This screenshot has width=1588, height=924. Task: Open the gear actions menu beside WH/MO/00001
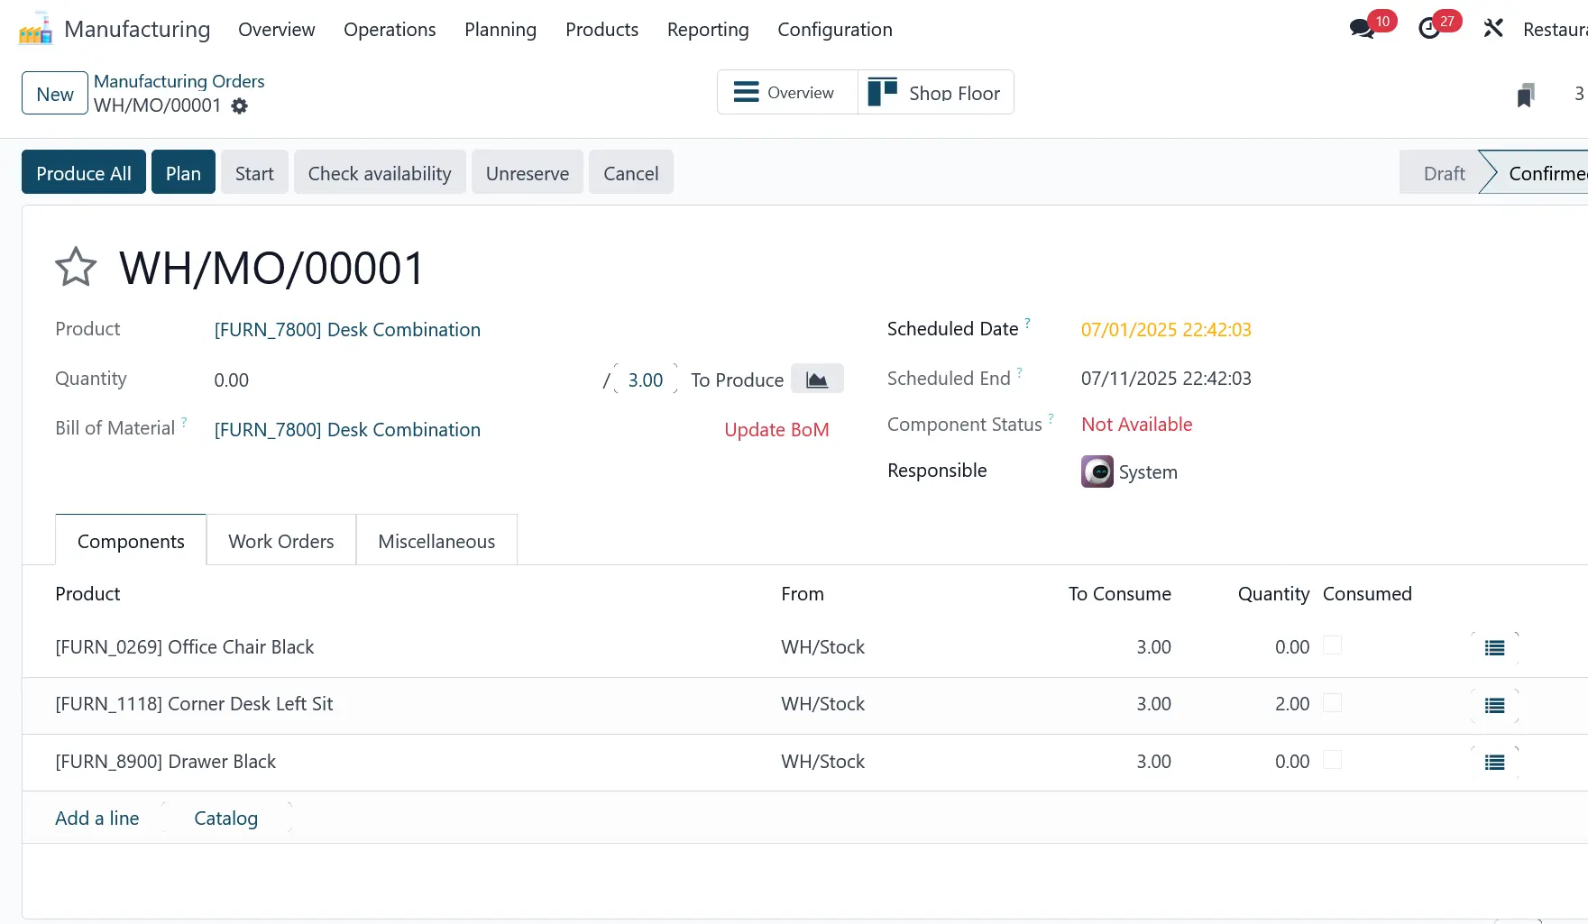[239, 106]
